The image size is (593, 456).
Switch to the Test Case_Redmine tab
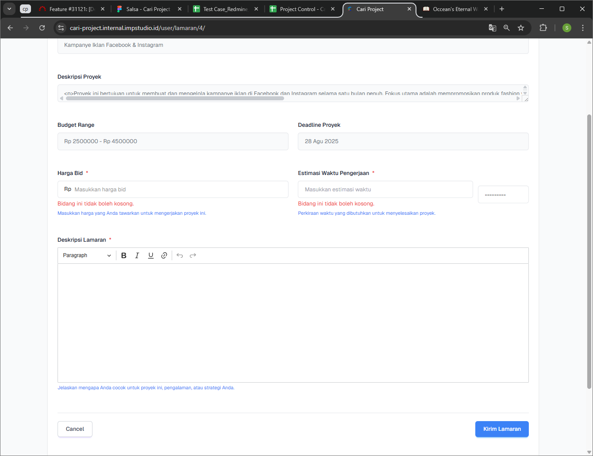point(225,9)
